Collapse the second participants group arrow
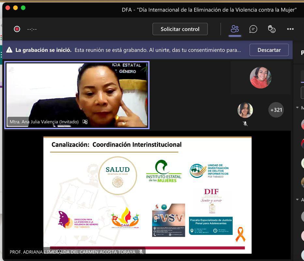Image resolution: width=304 pixels, height=261 pixels. click(297, 200)
